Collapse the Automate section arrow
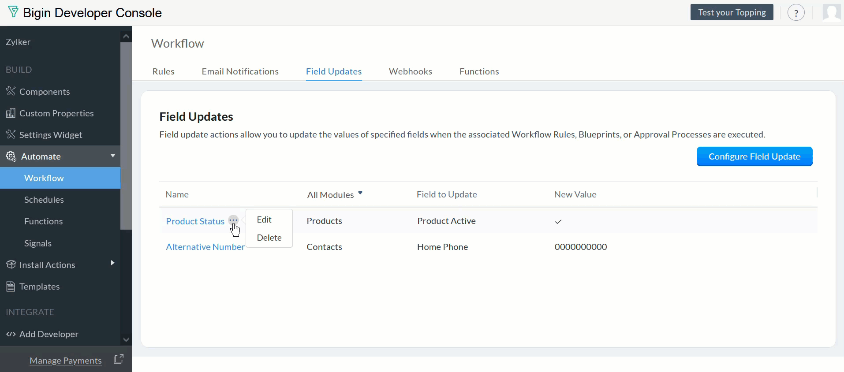The width and height of the screenshot is (844, 372). coord(113,156)
